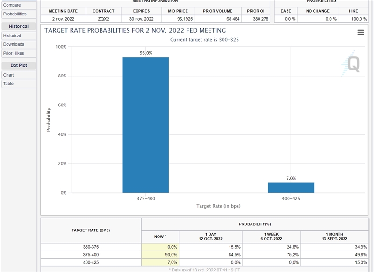Click the 400-425 target rate row label in table
374x272 pixels.
[91, 262]
